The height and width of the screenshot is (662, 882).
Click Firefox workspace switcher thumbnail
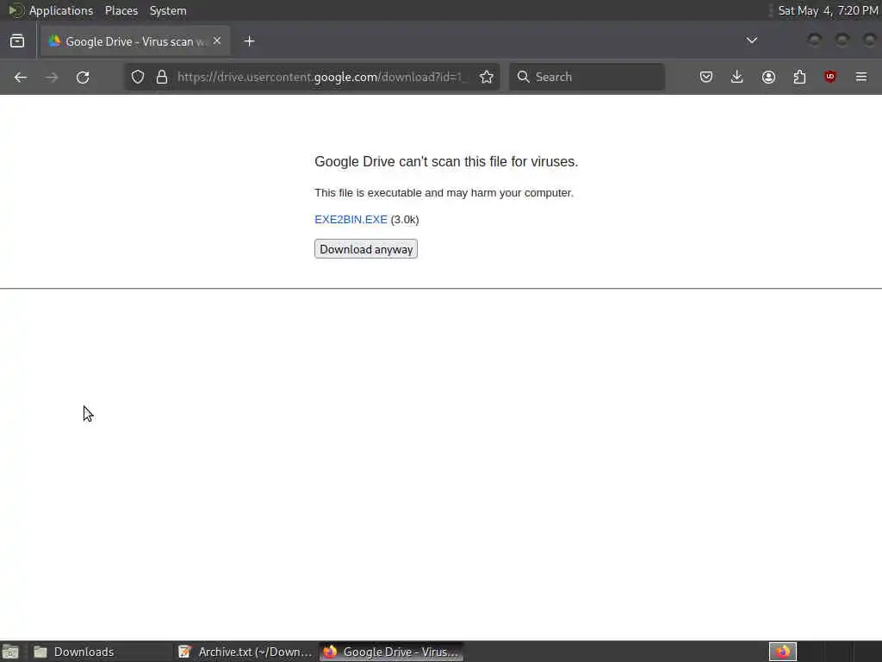pyautogui.click(x=782, y=652)
